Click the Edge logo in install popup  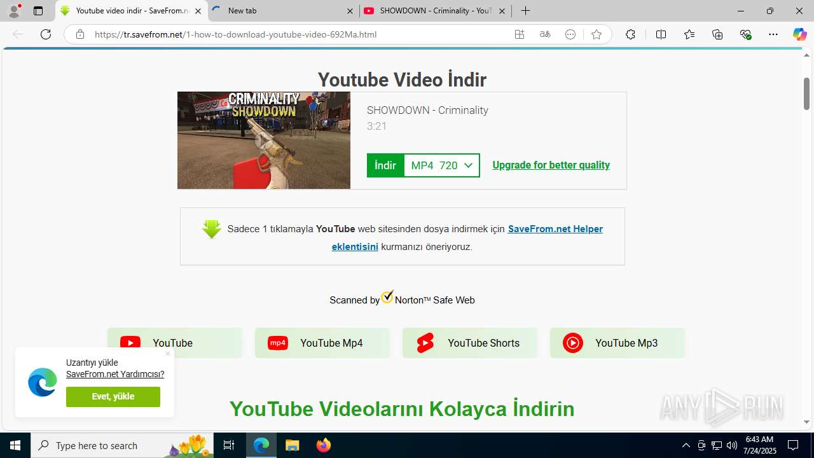pos(43,382)
